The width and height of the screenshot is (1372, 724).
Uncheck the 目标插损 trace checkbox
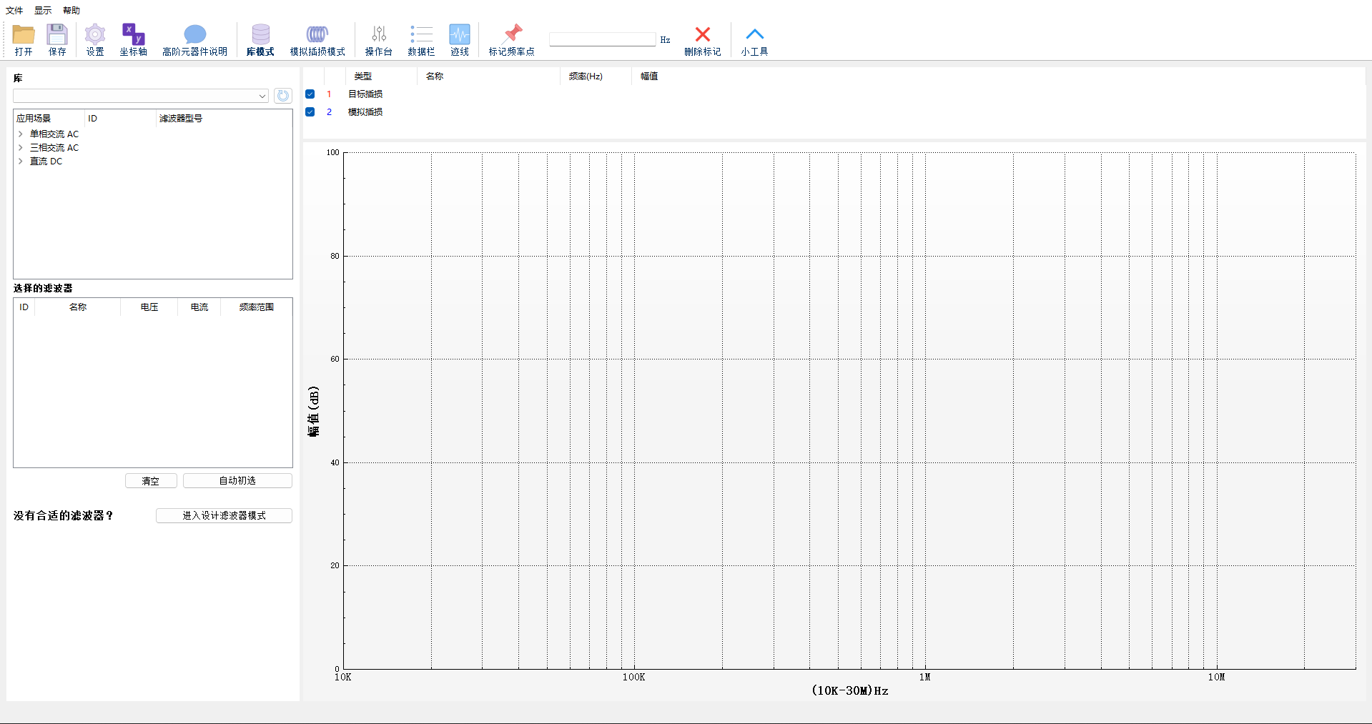tap(310, 94)
